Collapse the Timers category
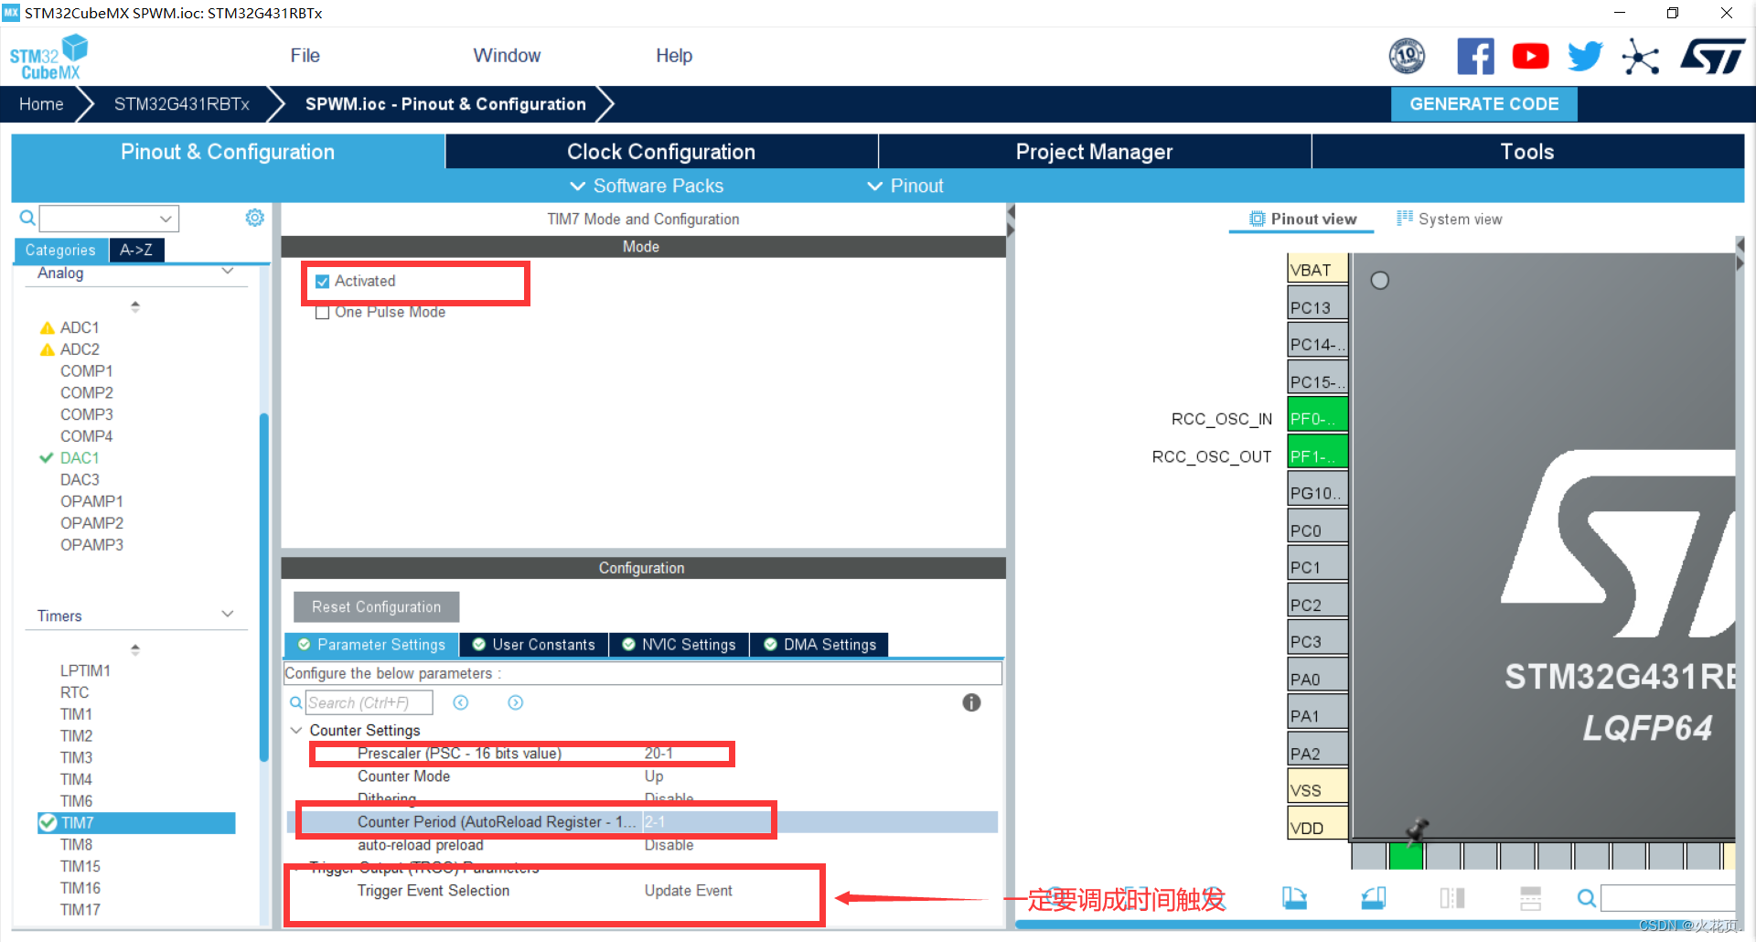Viewport: 1756px width, 942px height. [x=228, y=614]
